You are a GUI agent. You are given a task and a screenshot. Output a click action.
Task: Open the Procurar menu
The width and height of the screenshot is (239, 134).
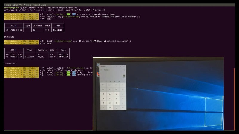point(27,5)
